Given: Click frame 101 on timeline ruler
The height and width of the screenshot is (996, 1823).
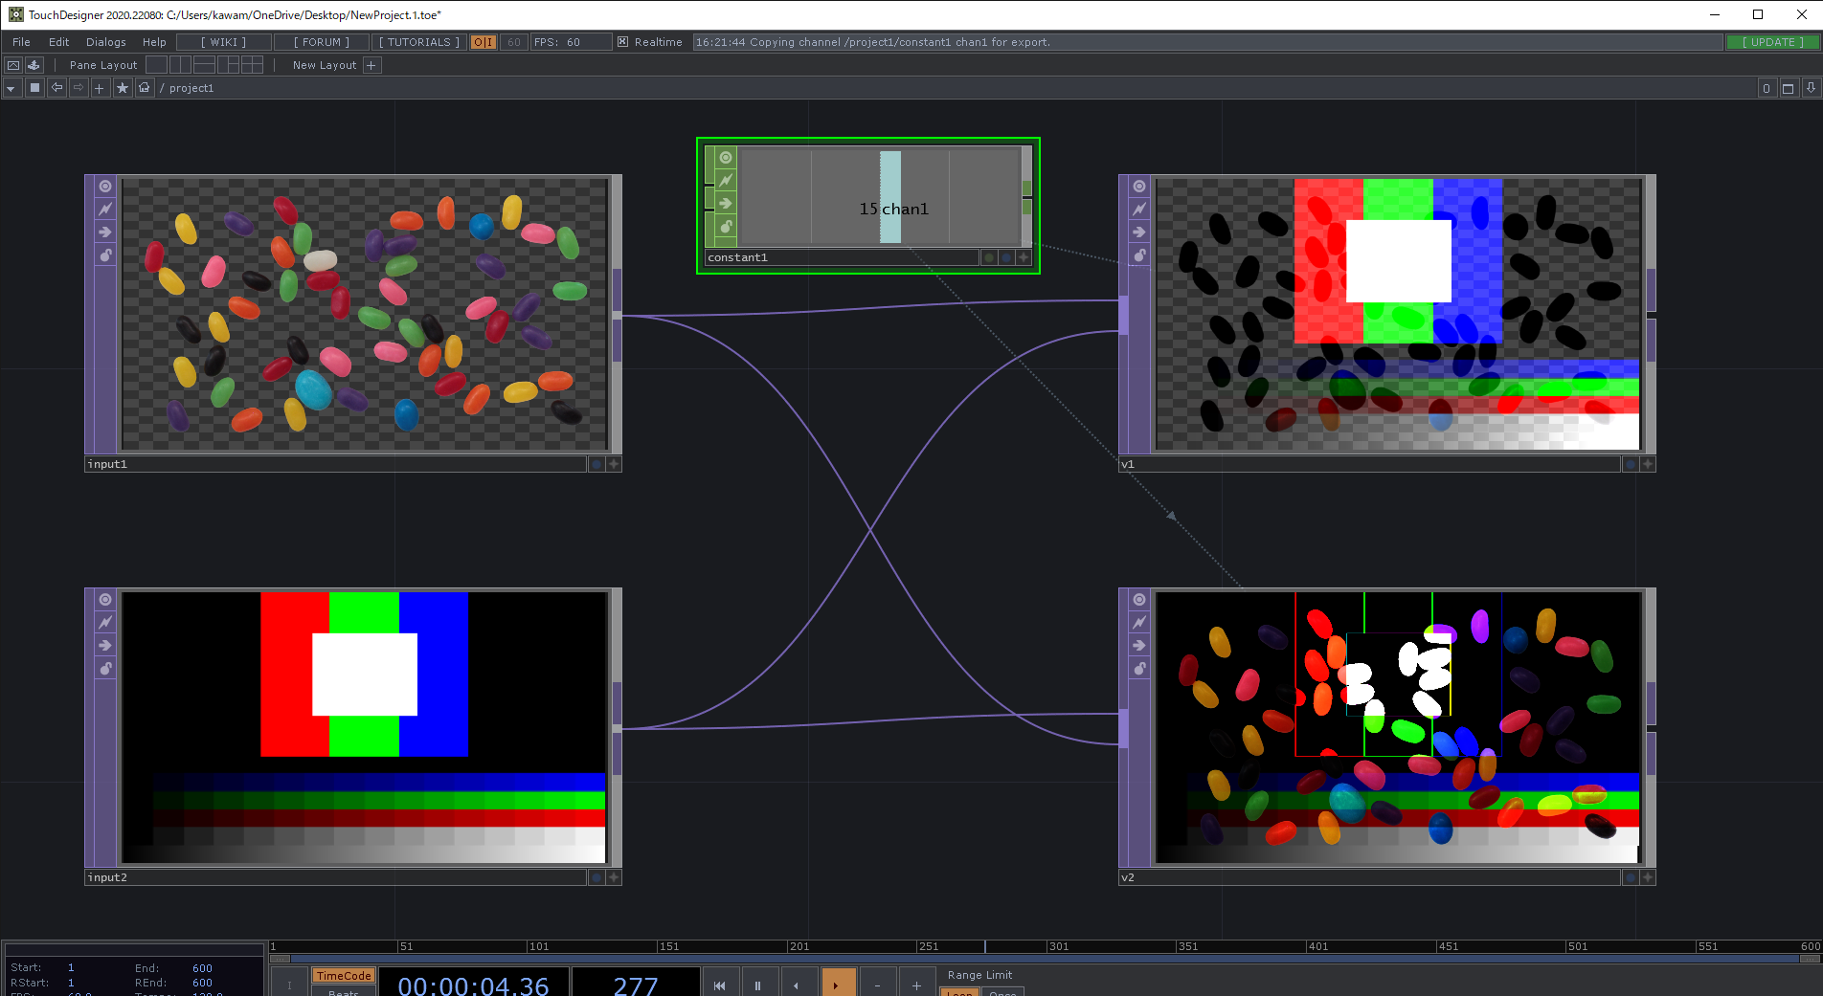Looking at the screenshot, I should click(x=539, y=946).
